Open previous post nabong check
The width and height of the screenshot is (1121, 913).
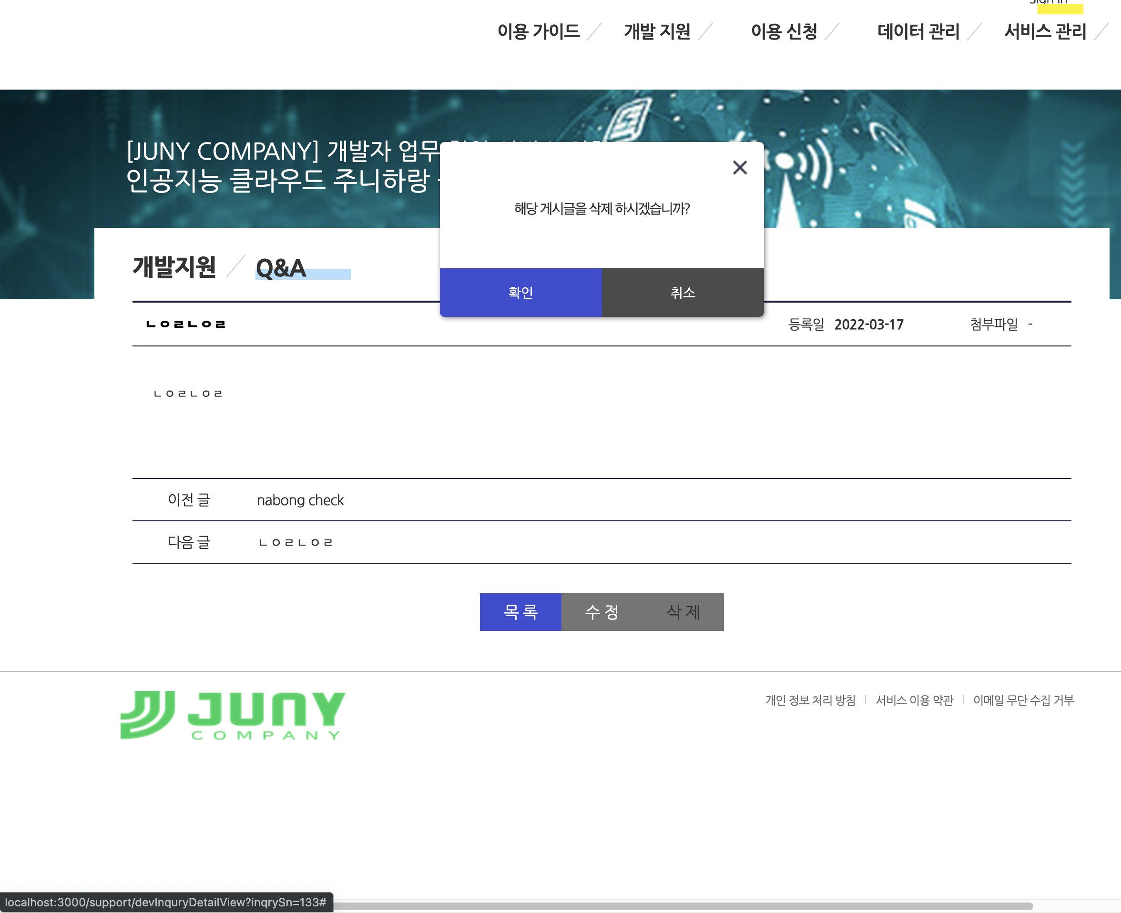point(300,500)
